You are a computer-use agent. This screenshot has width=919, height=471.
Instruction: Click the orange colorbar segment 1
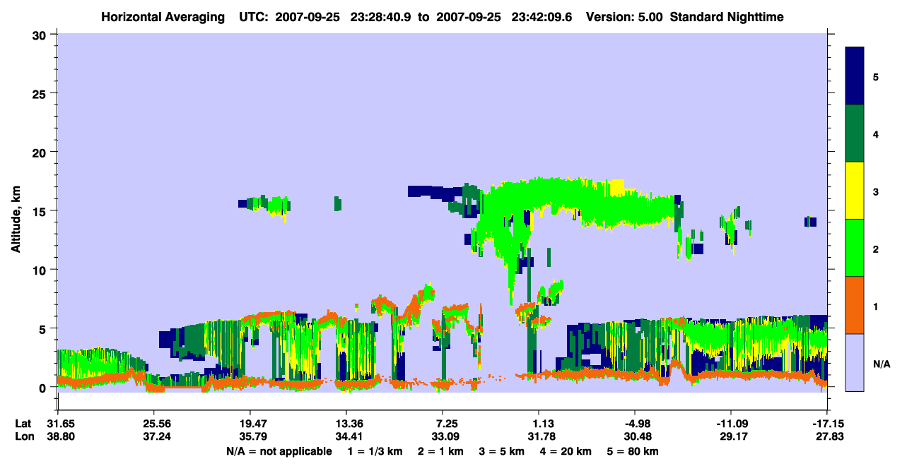pyautogui.click(x=855, y=305)
